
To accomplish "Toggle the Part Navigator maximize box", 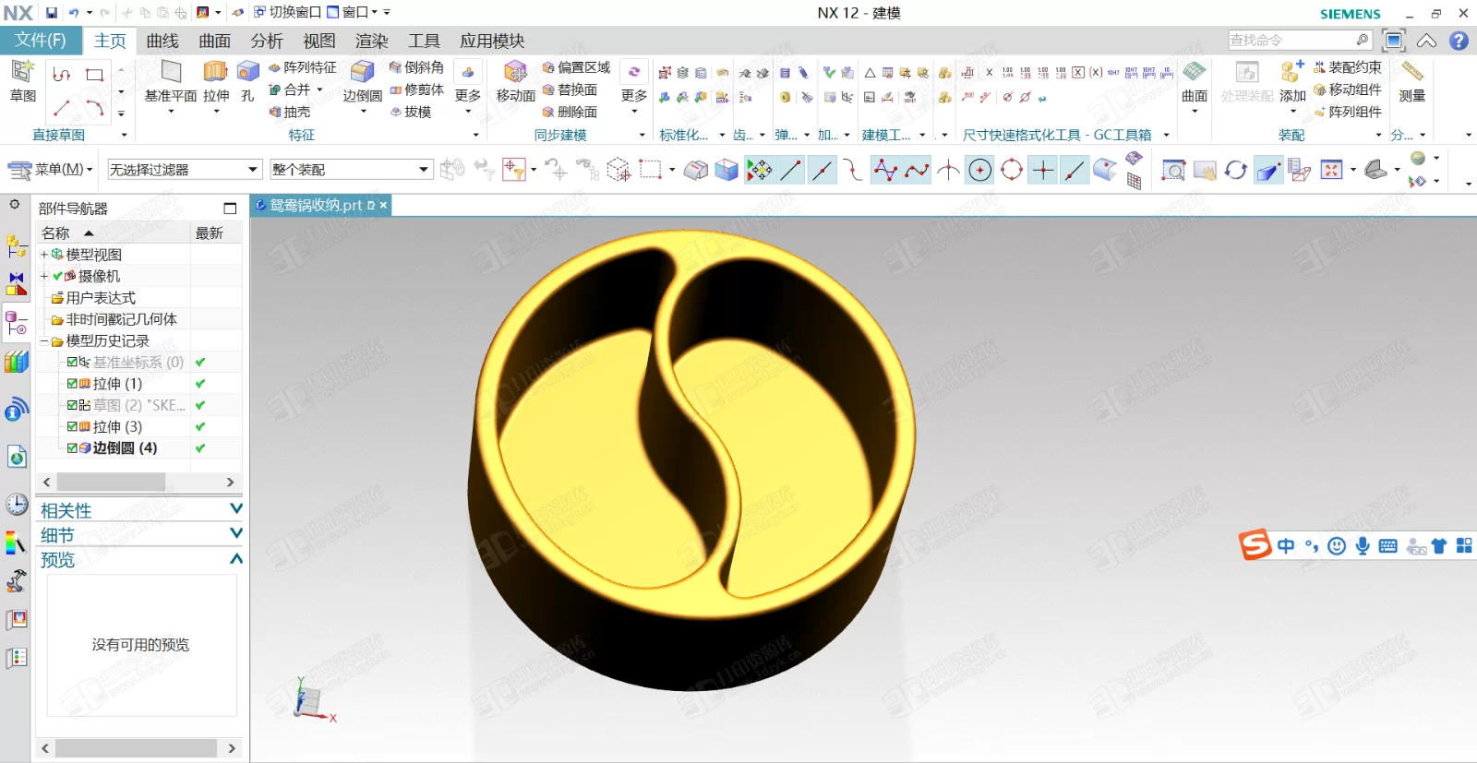I will (x=230, y=209).
